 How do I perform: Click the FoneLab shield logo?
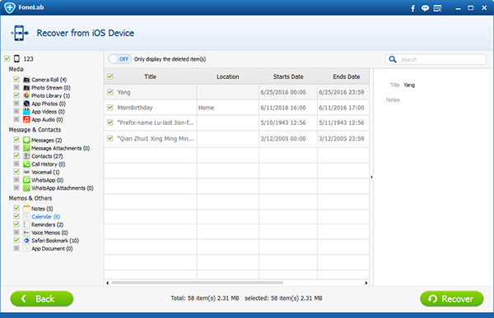pyautogui.click(x=10, y=7)
